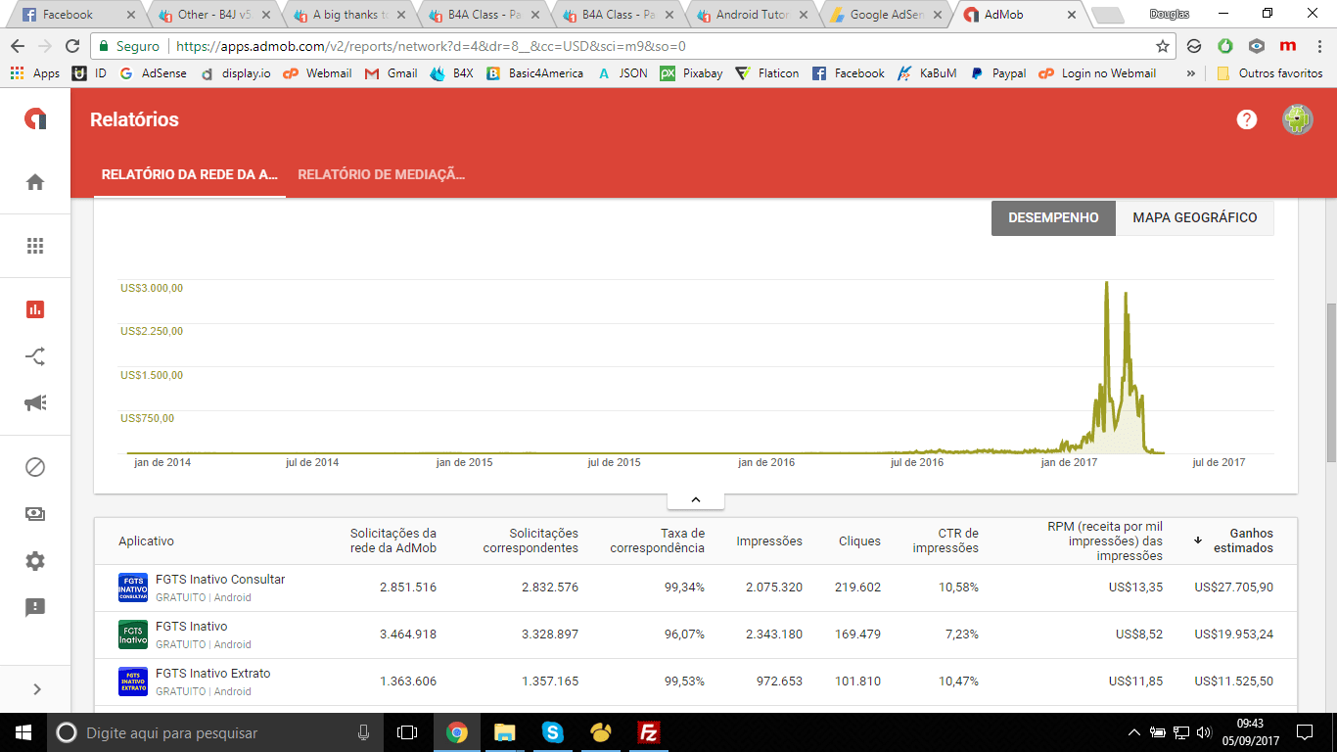Open FileZilla from the taskbar
1337x752 pixels.
click(x=648, y=732)
